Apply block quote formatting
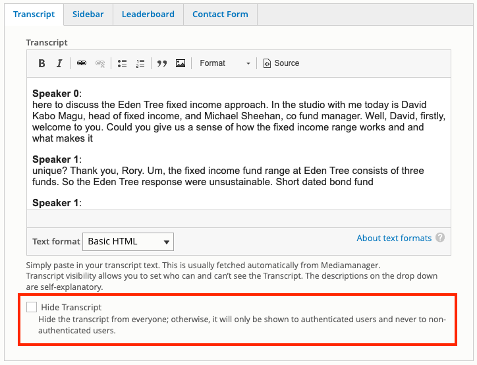Screen dimensions: 477x365 (x=162, y=63)
